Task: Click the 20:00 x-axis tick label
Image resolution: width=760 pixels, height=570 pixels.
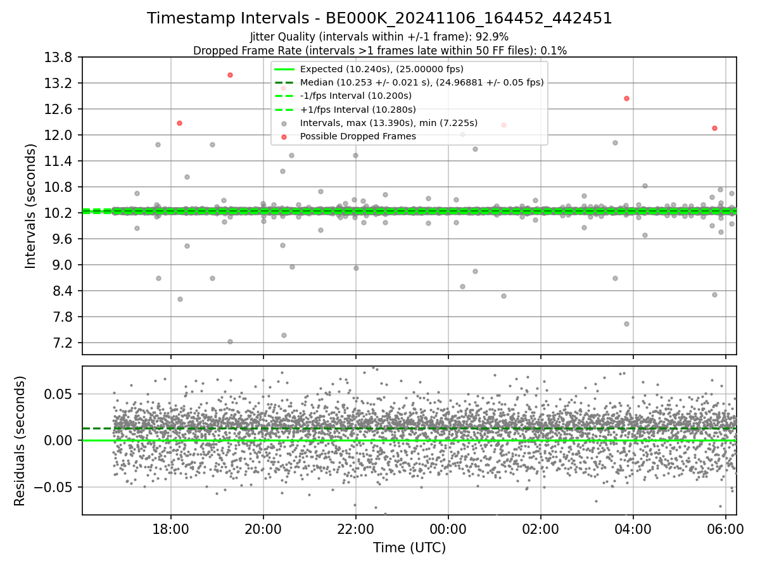Action: (x=263, y=529)
